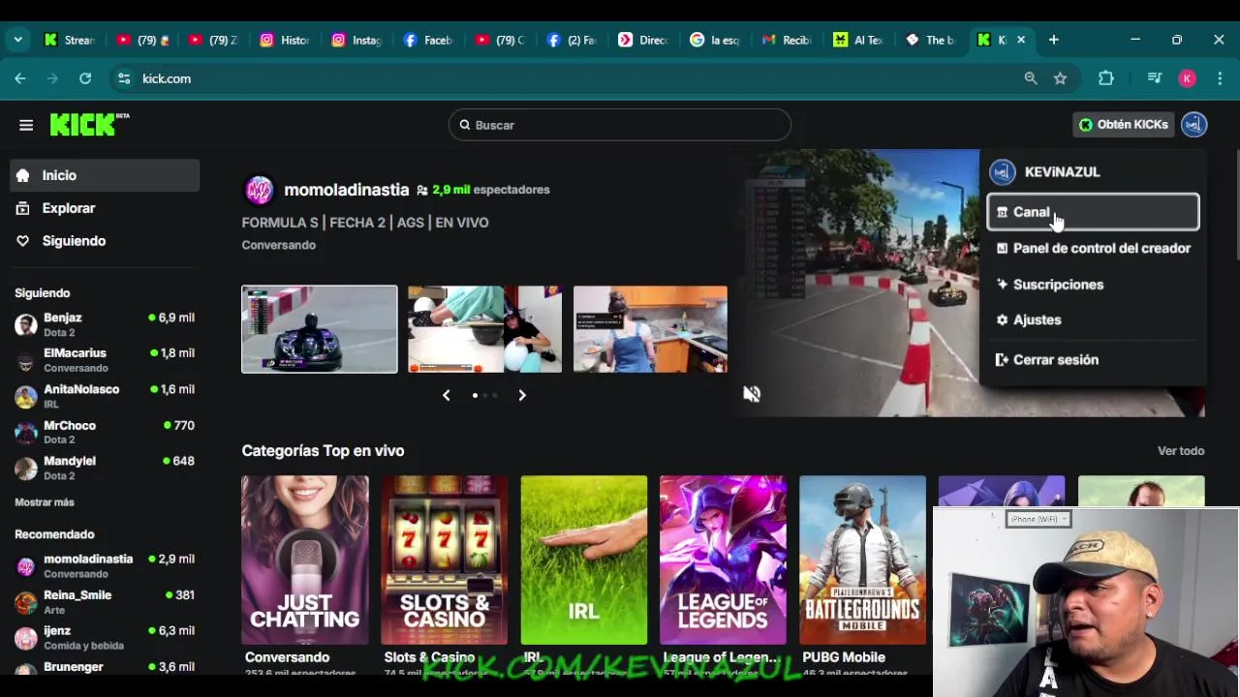
Task: Open Mandylel channel in sidebar
Action: point(105,468)
